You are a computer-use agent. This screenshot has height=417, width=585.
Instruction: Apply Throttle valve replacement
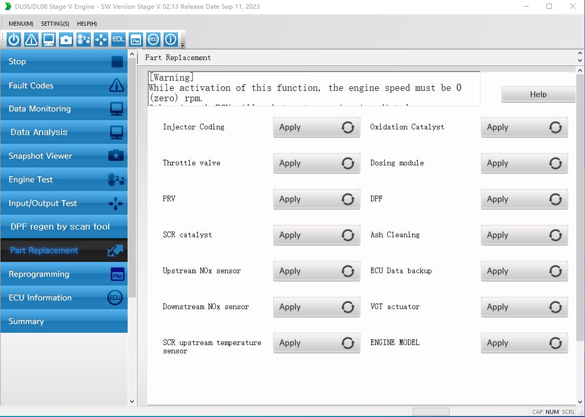317,163
